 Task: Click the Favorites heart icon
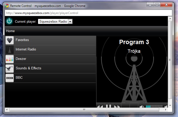[10, 40]
